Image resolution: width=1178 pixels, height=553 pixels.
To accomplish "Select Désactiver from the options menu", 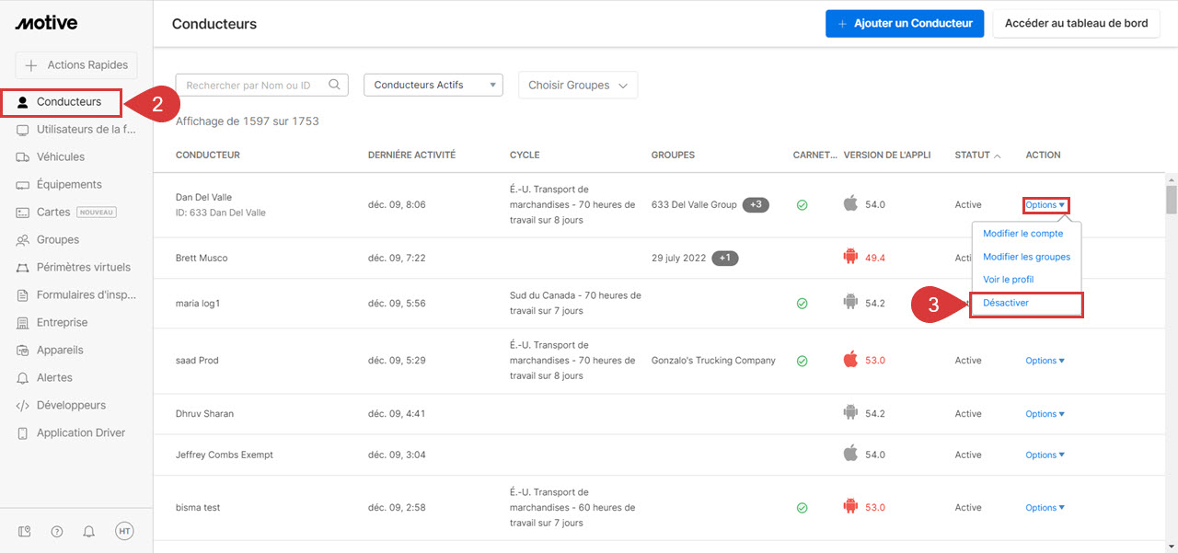I will point(1006,303).
